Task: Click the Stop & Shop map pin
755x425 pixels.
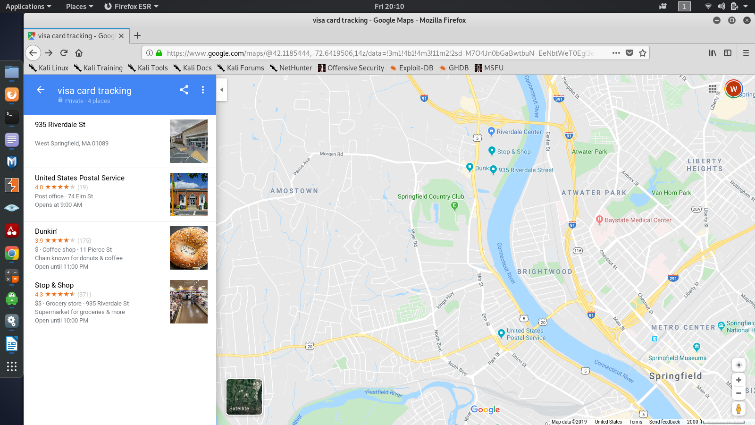Action: (x=492, y=151)
